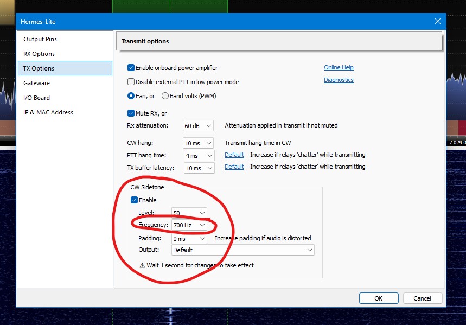Open the I/O Board settings

click(x=36, y=98)
